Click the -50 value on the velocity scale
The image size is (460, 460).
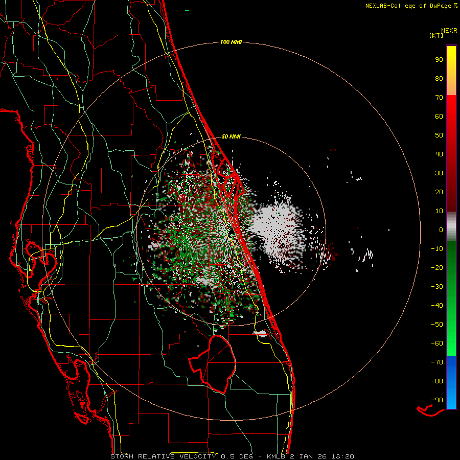pyautogui.click(x=437, y=325)
